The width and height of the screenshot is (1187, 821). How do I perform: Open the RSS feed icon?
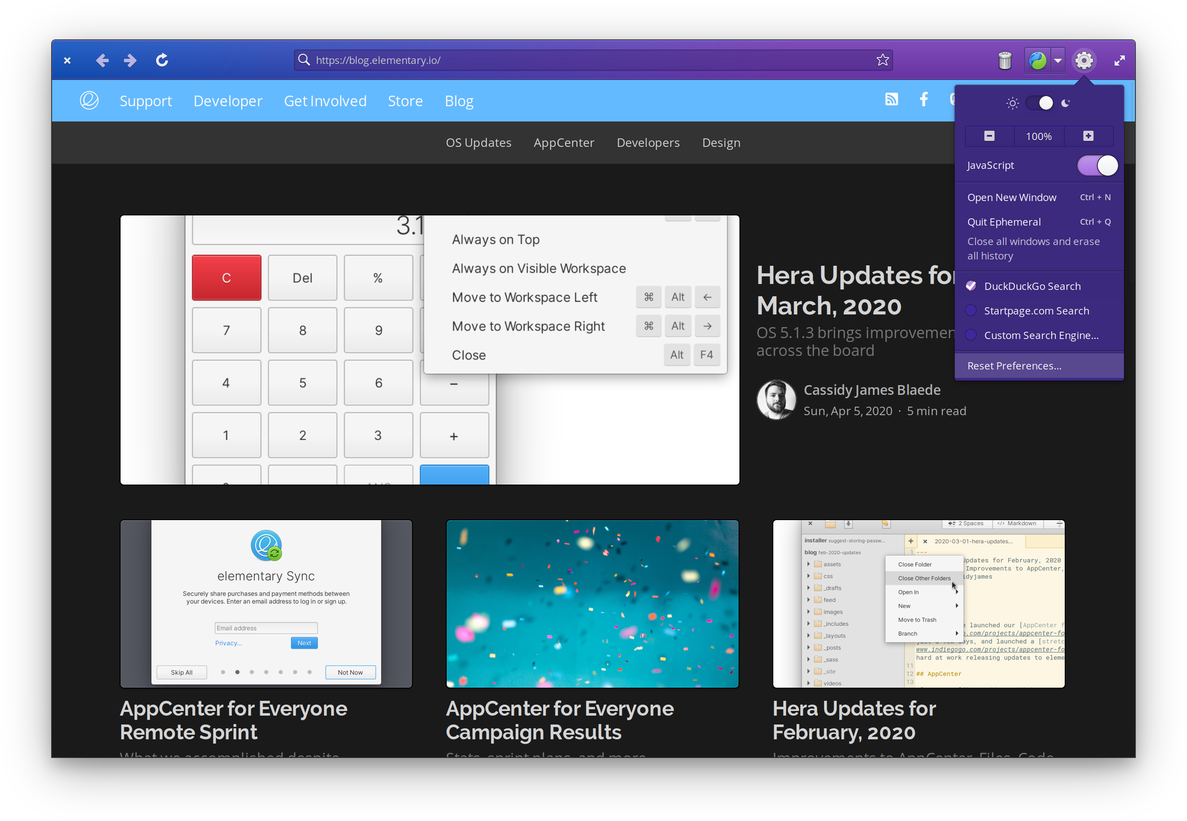(891, 100)
